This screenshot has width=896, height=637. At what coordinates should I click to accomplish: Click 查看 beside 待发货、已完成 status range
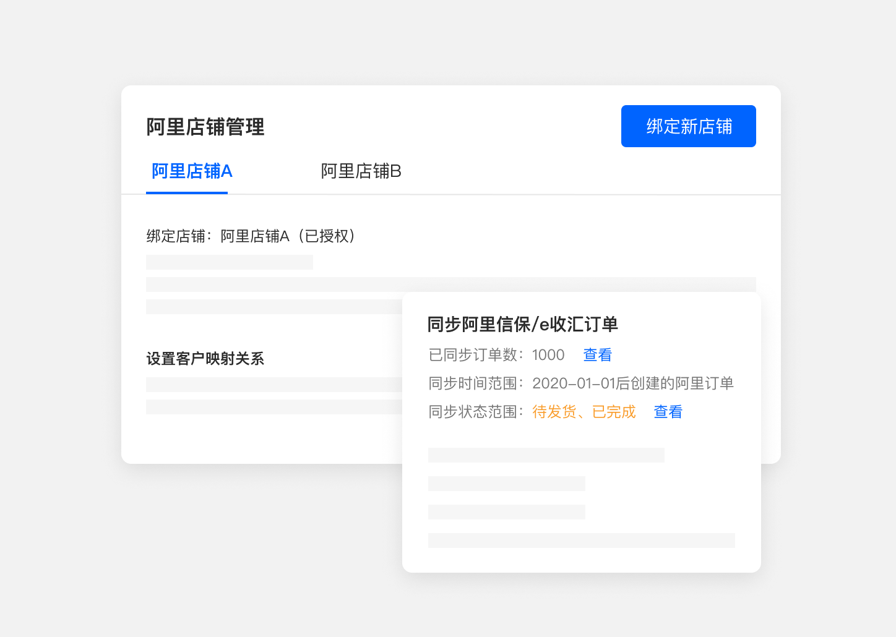(x=668, y=412)
